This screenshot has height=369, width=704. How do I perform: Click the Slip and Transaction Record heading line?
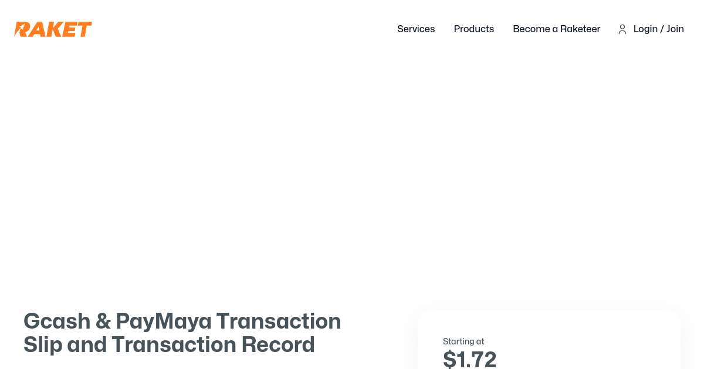(169, 345)
